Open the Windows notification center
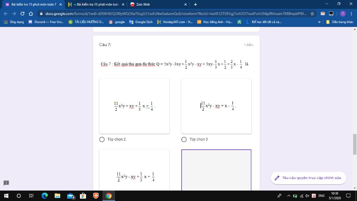The height and width of the screenshot is (201, 357). [x=348, y=196]
